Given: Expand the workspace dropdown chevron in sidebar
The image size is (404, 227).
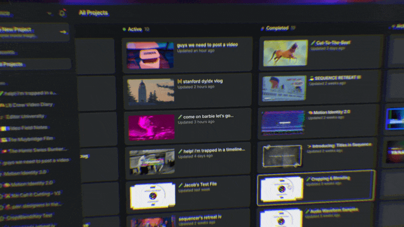Looking at the screenshot, I should tap(49, 13).
